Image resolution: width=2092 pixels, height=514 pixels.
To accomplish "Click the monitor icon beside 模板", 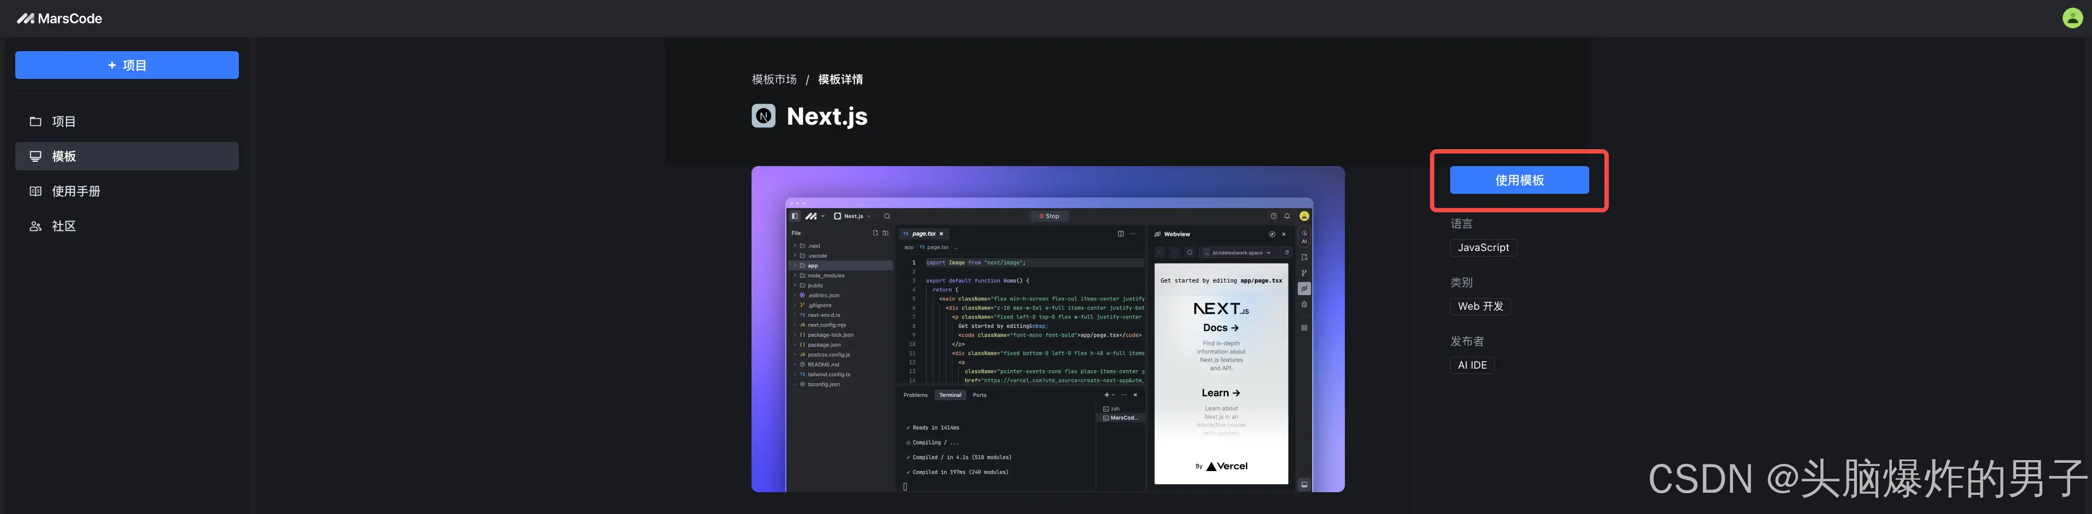I will (36, 156).
